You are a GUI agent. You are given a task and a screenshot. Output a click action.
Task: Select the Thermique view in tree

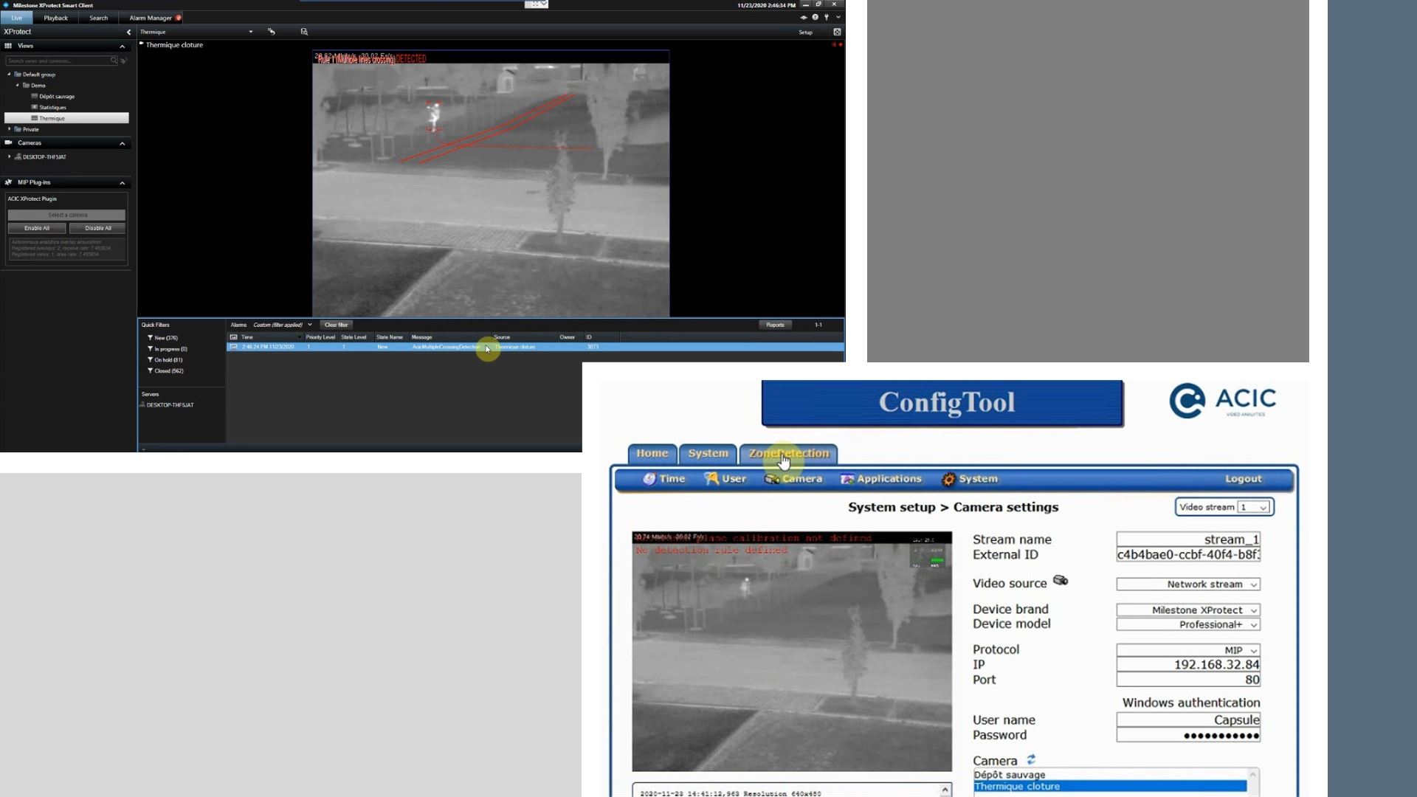coord(66,118)
